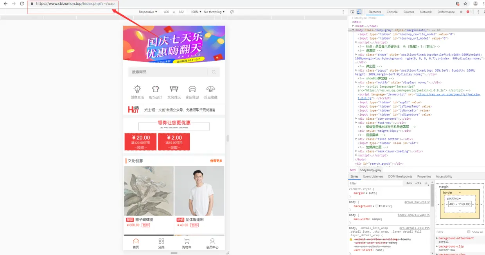The image size is (485, 255).
Task: Open the browser profile avatar
Action: [476, 4]
